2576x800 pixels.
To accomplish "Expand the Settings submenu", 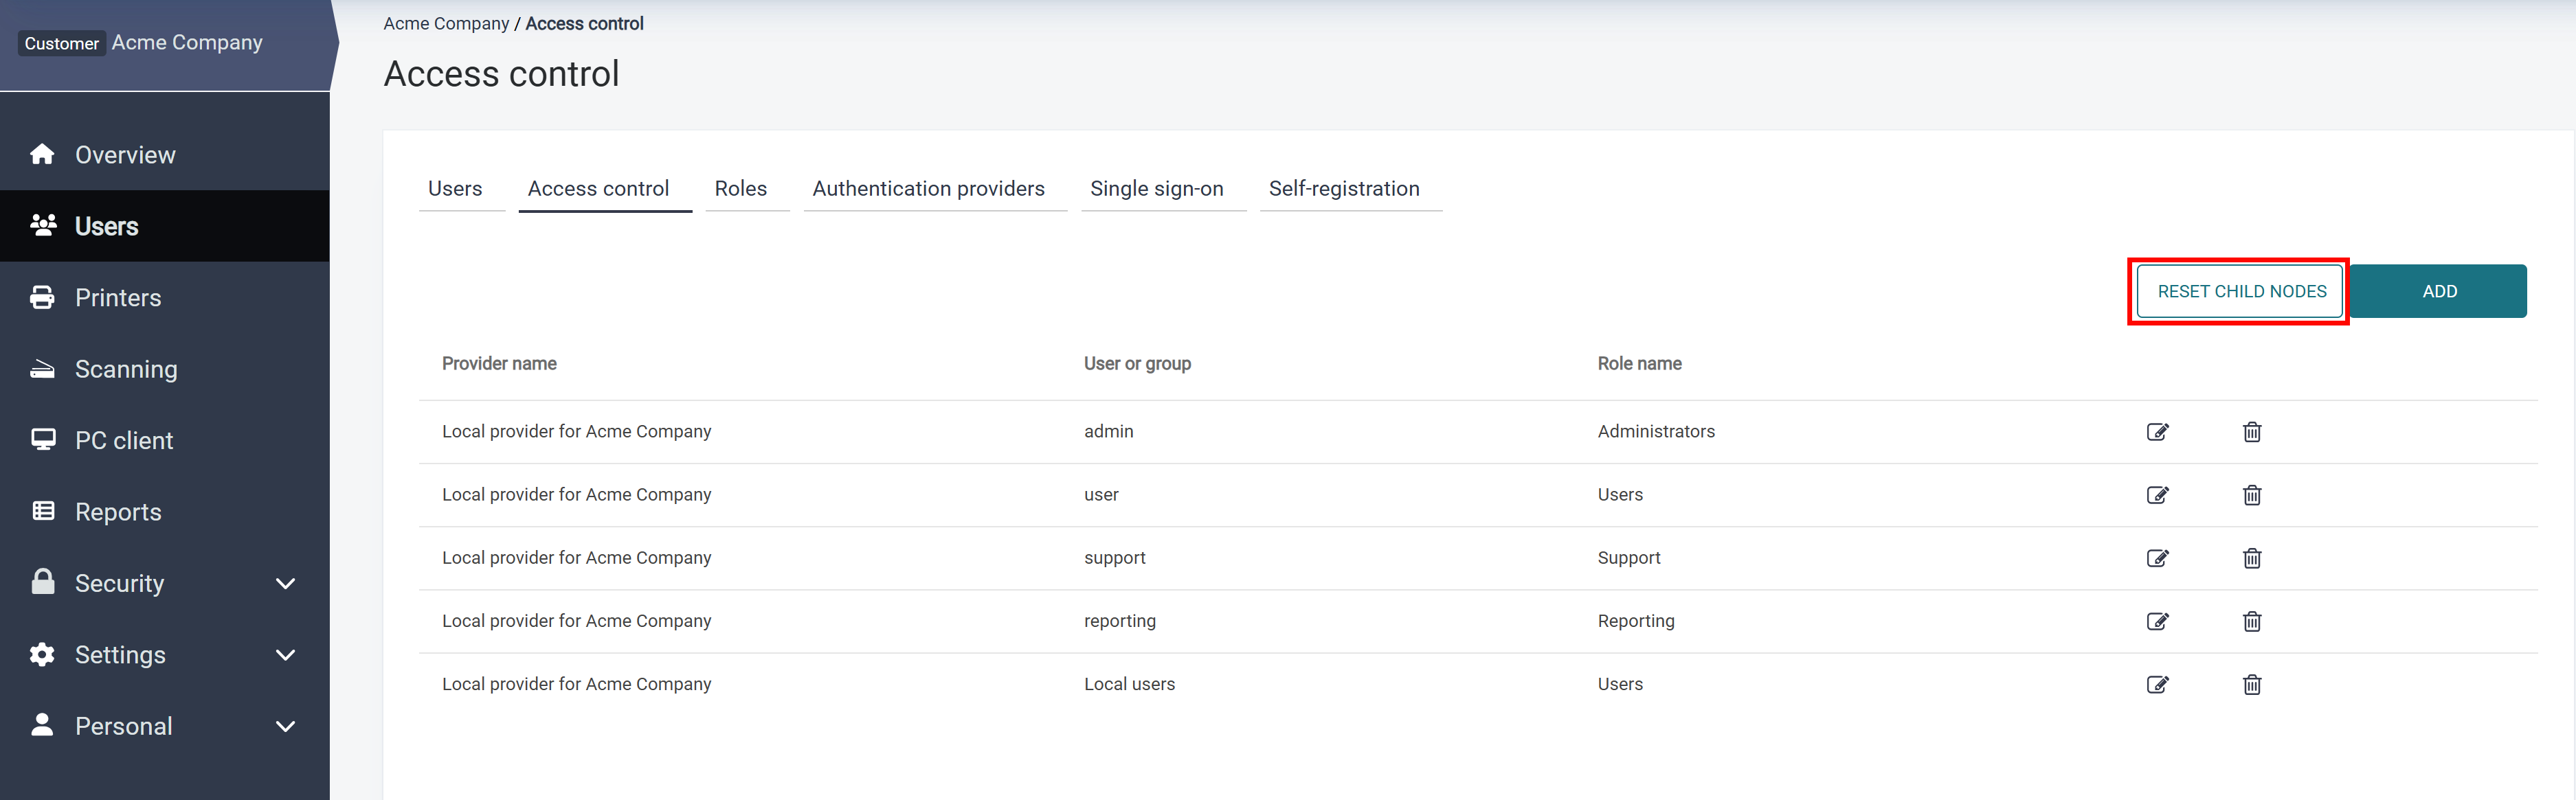I will (285, 655).
